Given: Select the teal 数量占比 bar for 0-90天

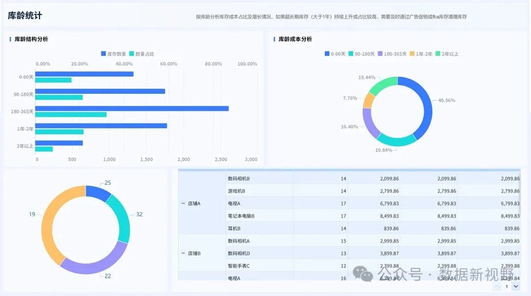Looking at the screenshot, I should 53,80.
